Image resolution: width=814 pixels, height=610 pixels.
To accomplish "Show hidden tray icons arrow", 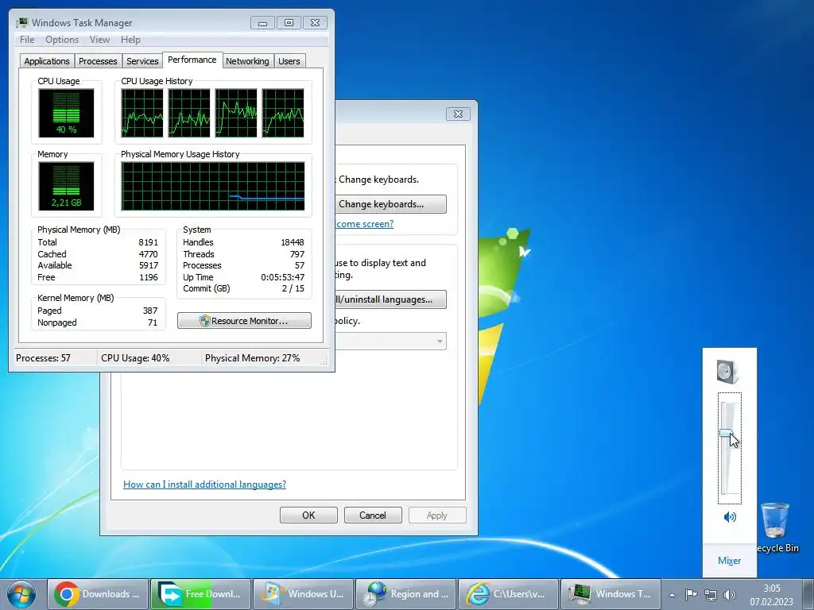I will pyautogui.click(x=672, y=595).
